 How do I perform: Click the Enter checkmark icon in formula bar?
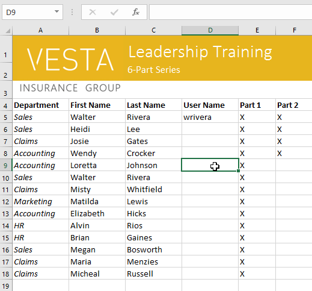pyautogui.click(x=114, y=12)
